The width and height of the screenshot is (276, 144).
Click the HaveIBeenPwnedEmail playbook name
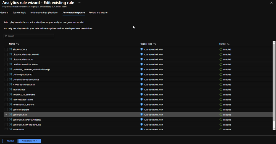(x=23, y=85)
